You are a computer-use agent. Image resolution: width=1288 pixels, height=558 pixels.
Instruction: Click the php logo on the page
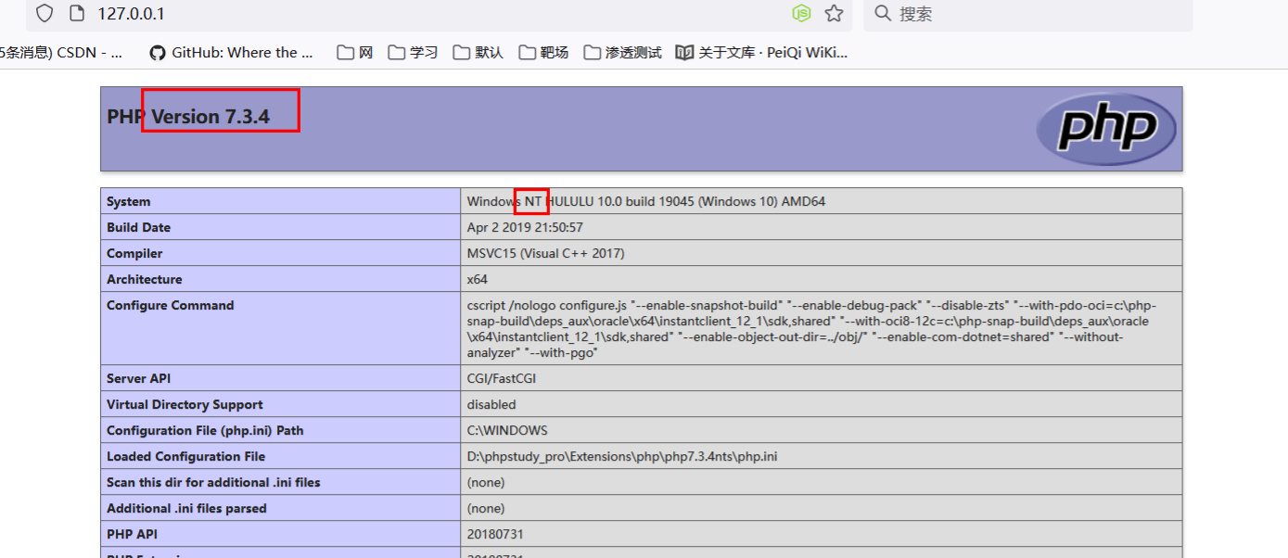click(x=1106, y=128)
